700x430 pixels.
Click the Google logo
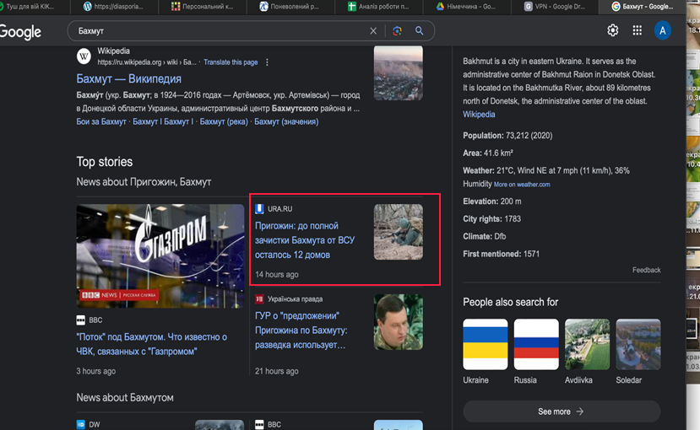click(x=20, y=32)
